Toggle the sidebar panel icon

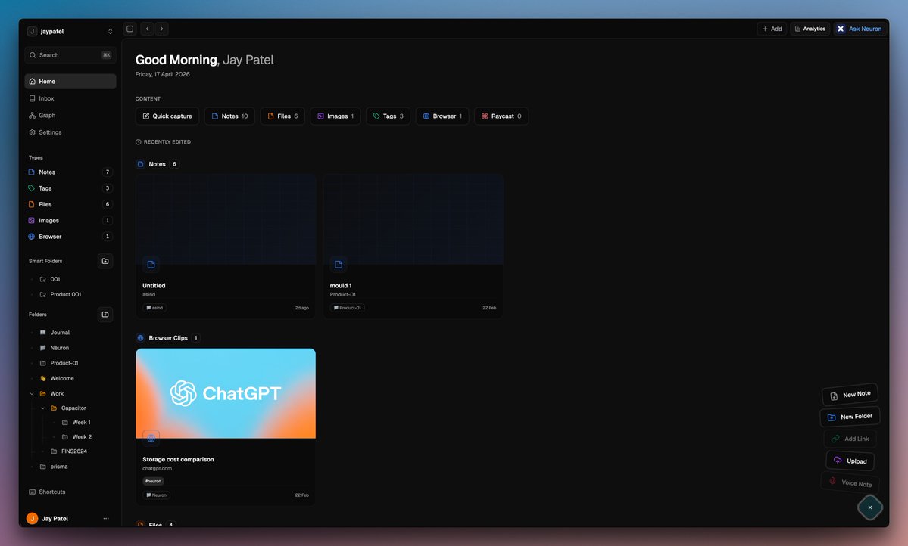pos(129,29)
